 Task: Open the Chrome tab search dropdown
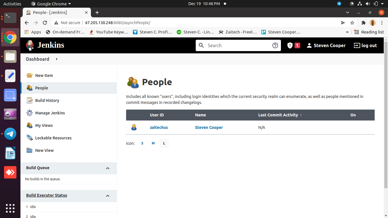pos(348,12)
